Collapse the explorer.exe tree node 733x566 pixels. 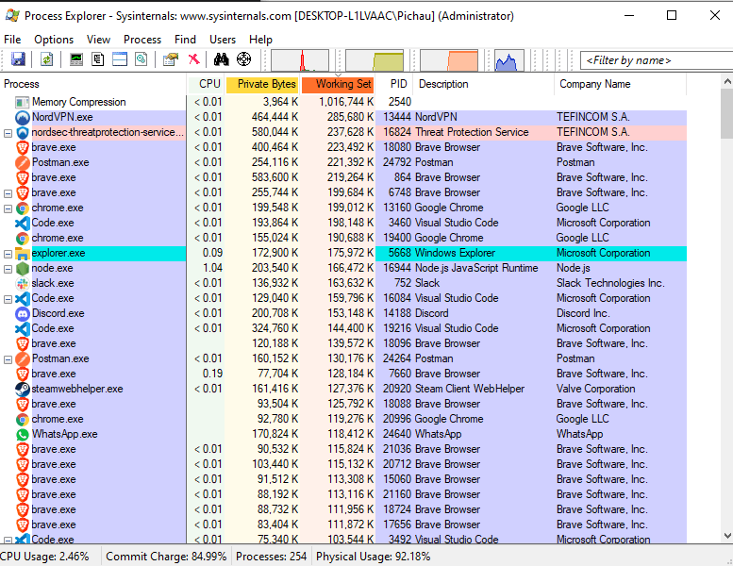tap(8, 254)
